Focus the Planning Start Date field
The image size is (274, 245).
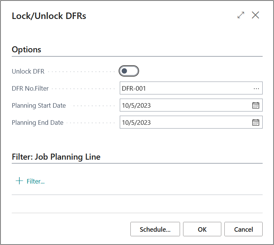click(185, 105)
